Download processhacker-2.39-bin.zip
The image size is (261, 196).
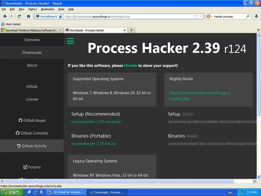[x=94, y=143]
